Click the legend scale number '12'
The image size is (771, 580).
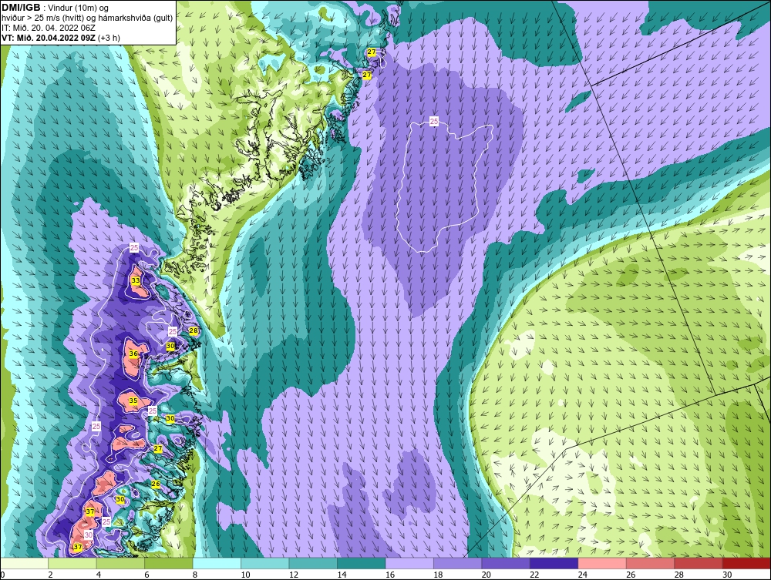click(294, 575)
